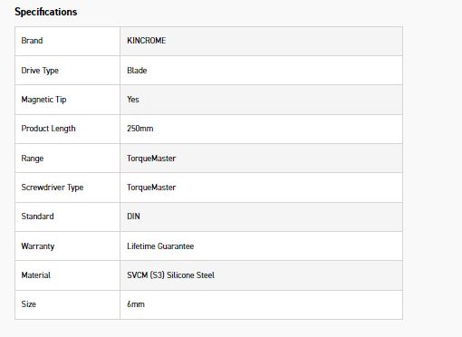This screenshot has height=337, width=462.
Task: Select the Range label cell
Action: click(67, 159)
